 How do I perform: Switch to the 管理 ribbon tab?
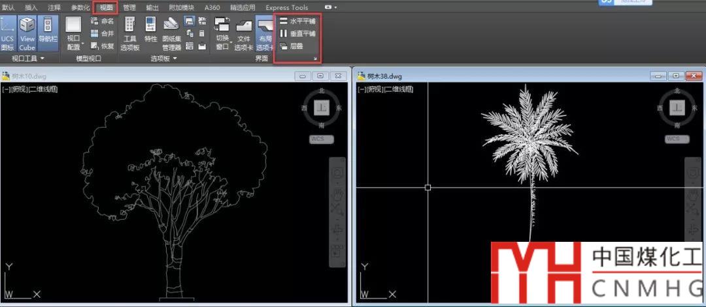click(x=130, y=8)
